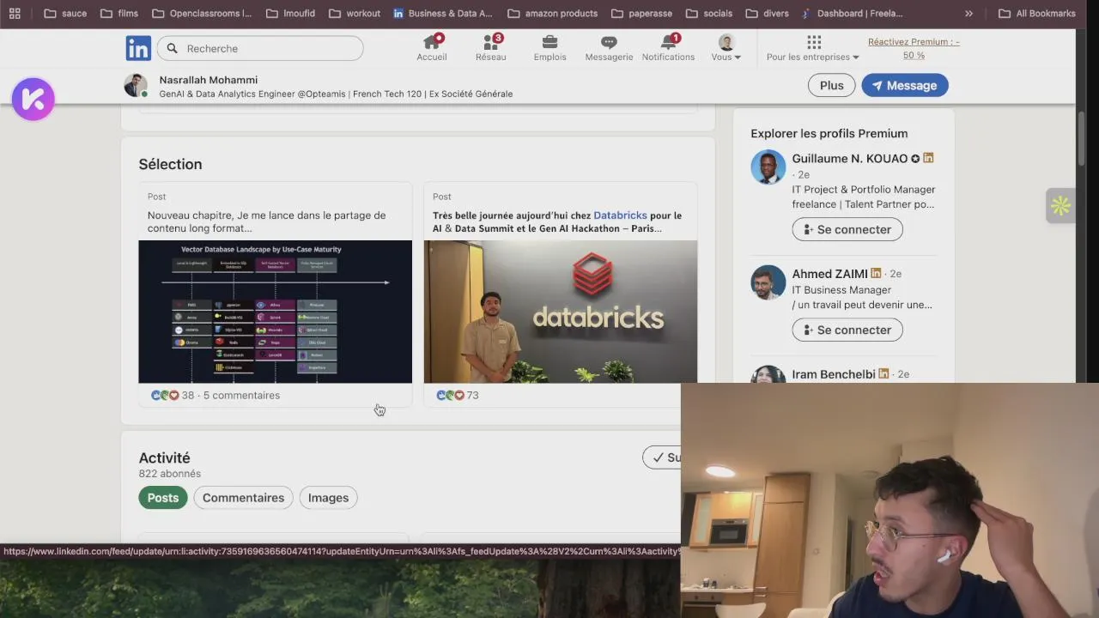Screen dimensions: 1099x618
Task: Click the blue Message button
Action: 904,85
